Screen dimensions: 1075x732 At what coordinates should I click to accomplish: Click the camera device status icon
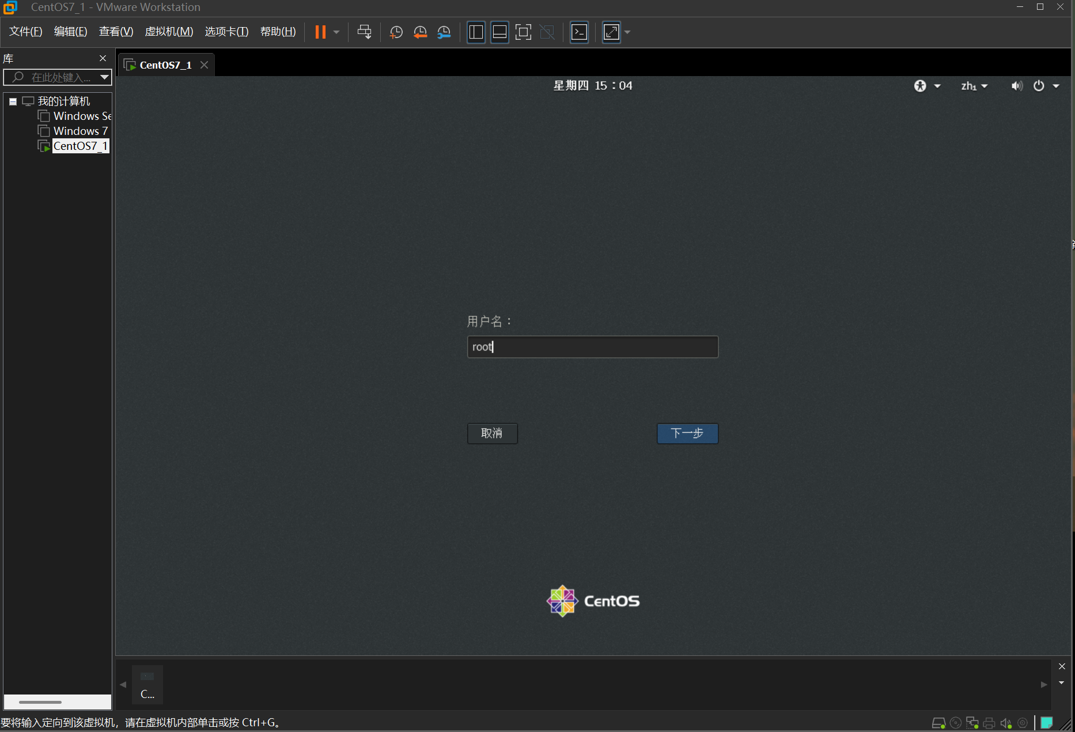tap(1023, 723)
